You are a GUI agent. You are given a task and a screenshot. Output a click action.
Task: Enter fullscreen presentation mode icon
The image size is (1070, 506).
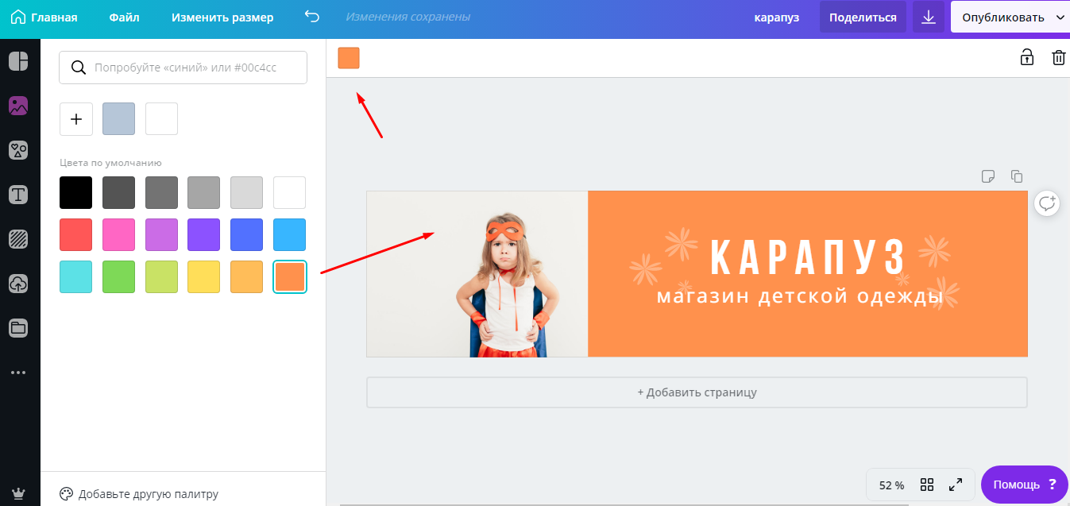[x=956, y=485]
